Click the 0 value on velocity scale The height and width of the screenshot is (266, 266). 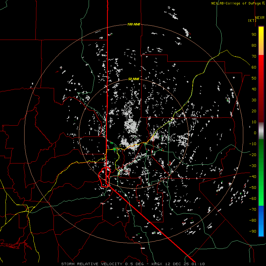pos(255,133)
